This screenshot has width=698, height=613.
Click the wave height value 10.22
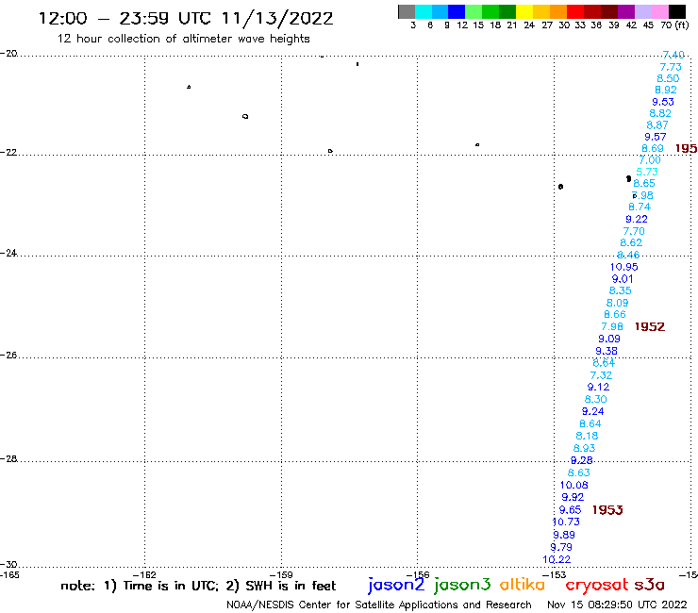coord(557,559)
